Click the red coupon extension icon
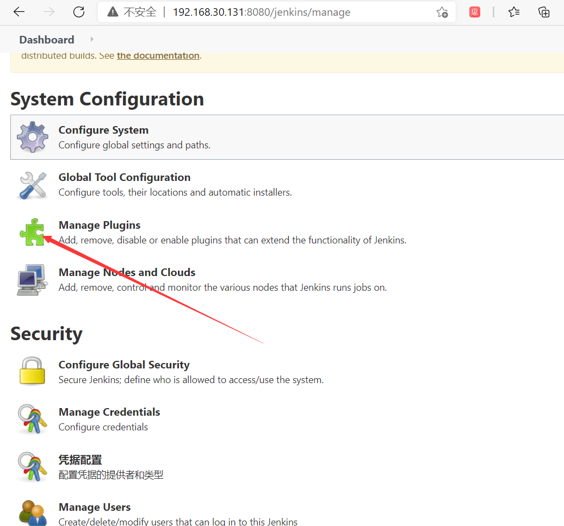564x526 pixels. coord(475,12)
